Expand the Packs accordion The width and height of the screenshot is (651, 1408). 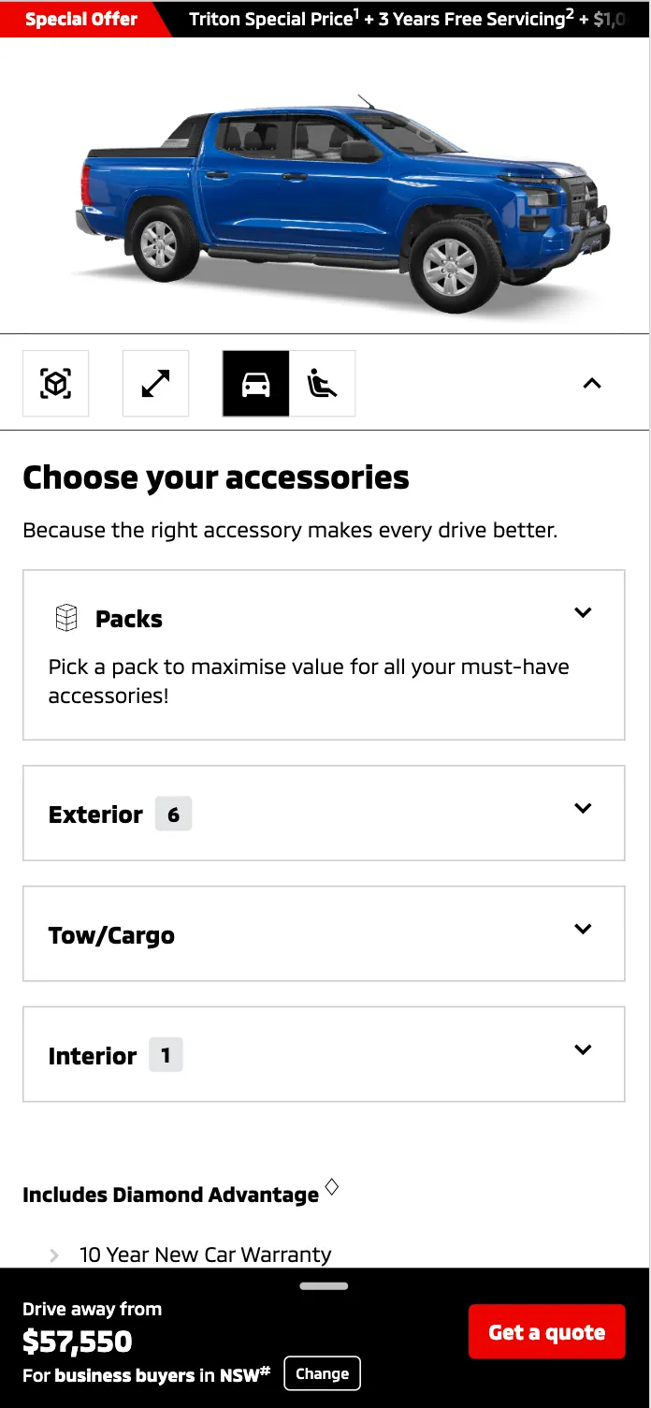click(x=582, y=612)
